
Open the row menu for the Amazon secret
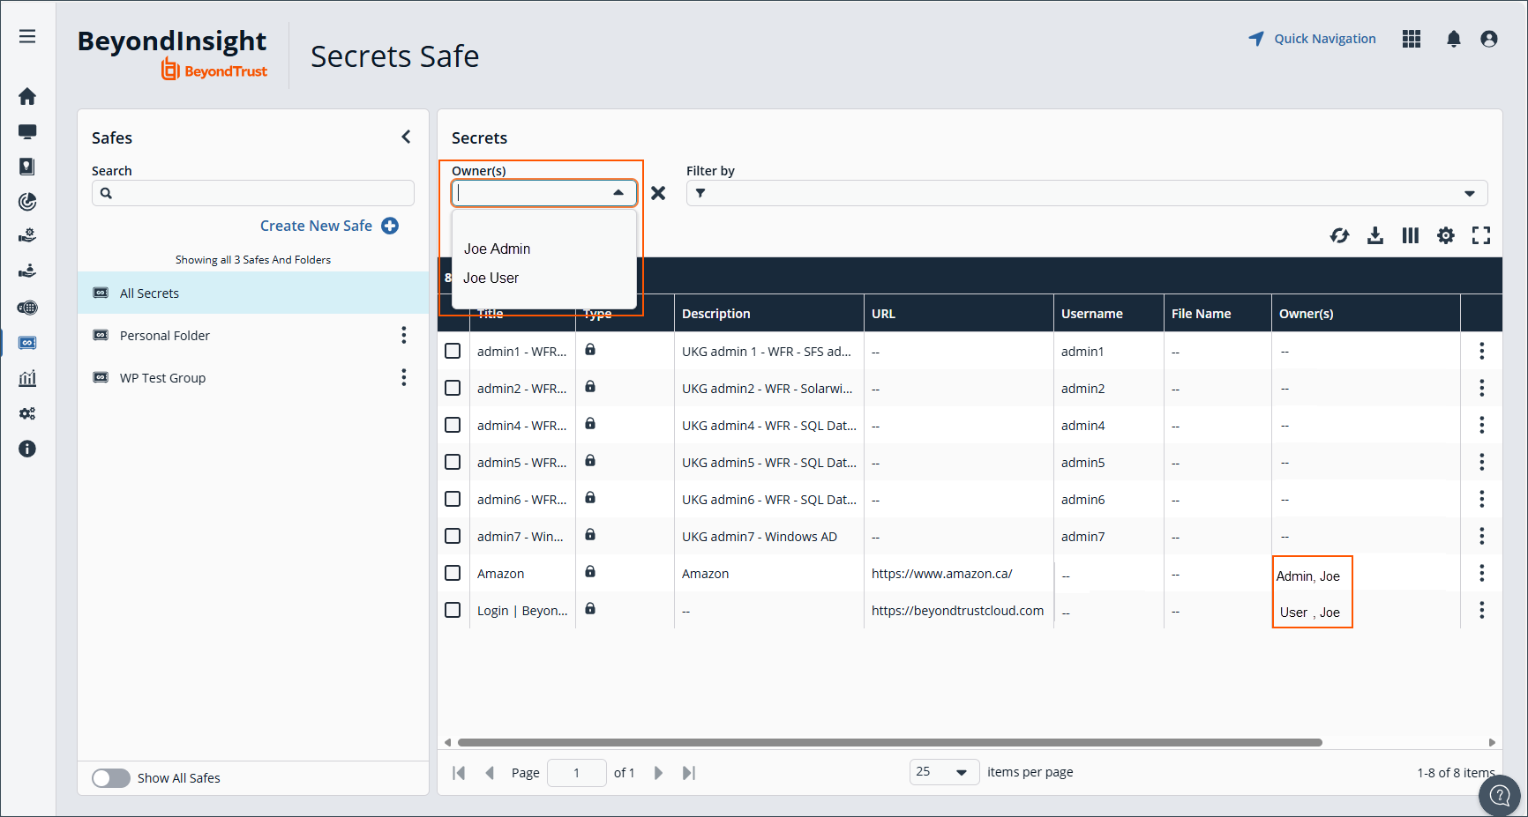[1482, 573]
